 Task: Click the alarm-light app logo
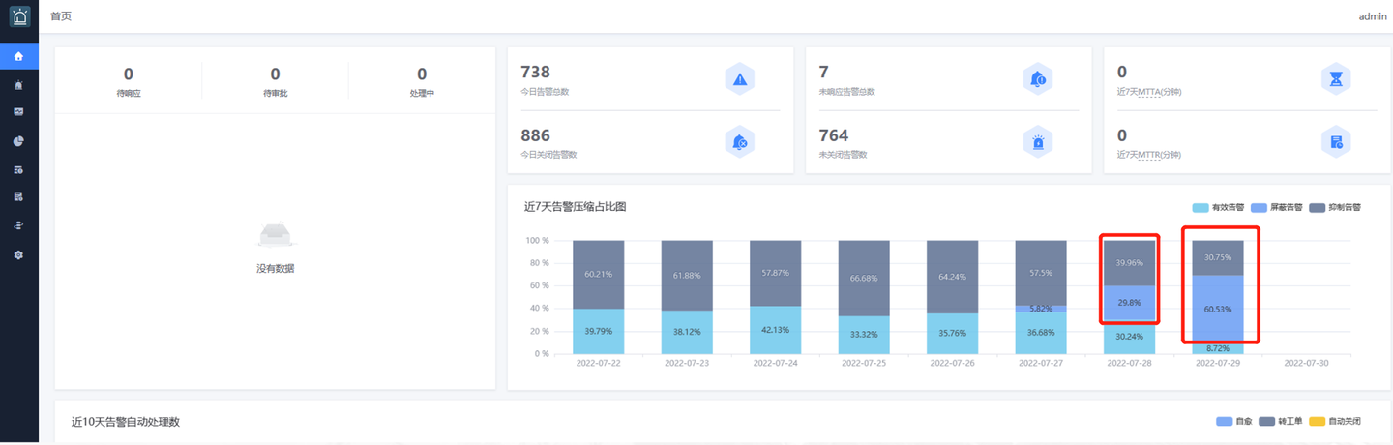19,16
